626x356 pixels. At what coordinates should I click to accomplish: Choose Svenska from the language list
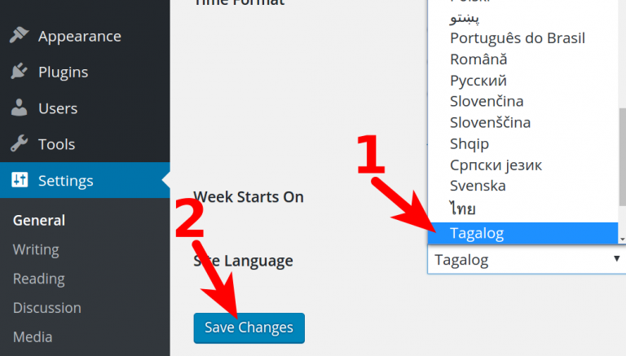[478, 186]
